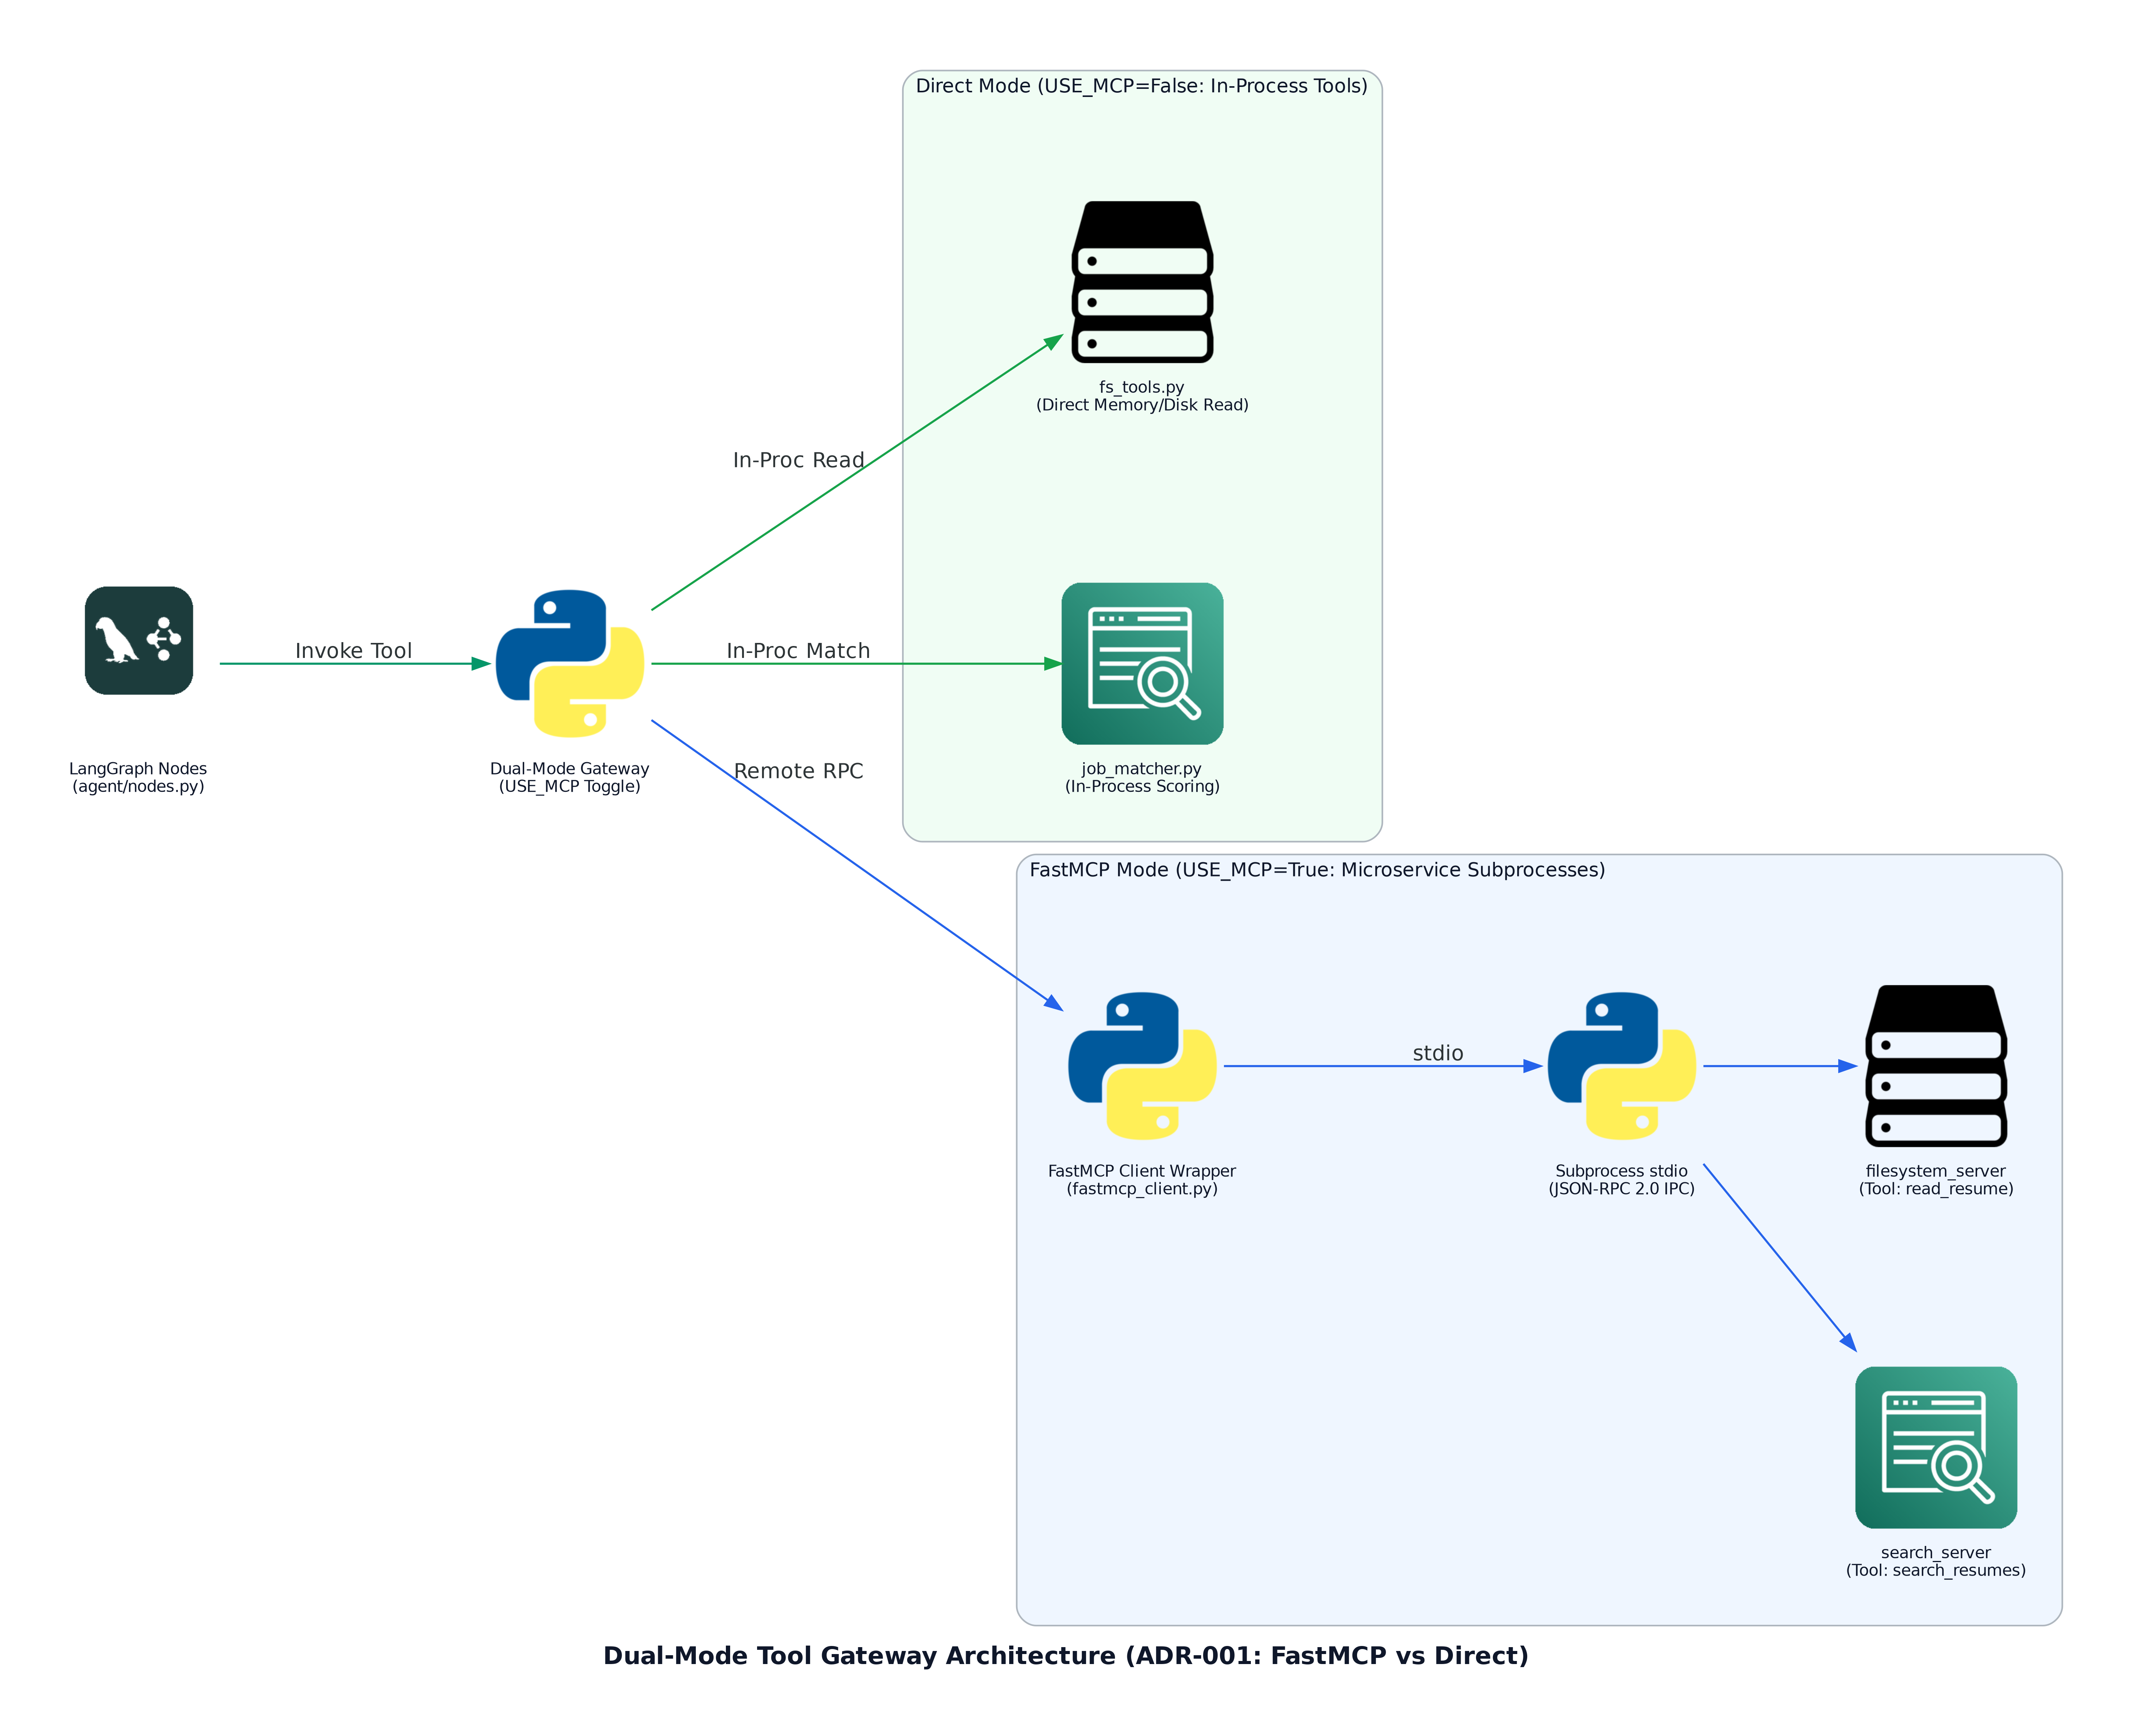Select '(In-Process Scoring)' caption
This screenshot has width=2133, height=1736.
coord(1143,787)
